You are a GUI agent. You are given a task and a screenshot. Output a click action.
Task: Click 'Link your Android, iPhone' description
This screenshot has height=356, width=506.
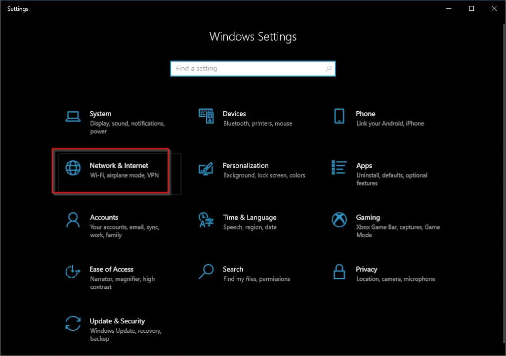pos(390,124)
